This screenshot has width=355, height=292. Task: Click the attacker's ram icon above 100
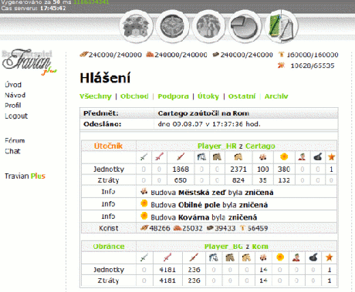point(262,157)
